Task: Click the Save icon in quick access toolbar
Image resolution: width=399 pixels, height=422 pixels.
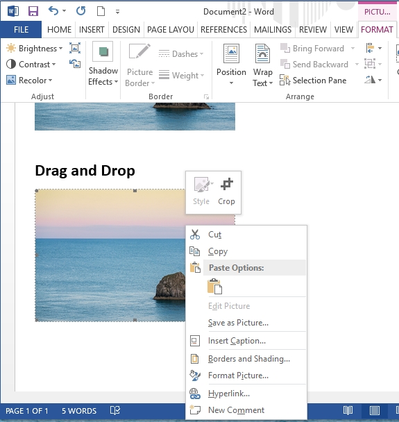Action: [x=33, y=11]
